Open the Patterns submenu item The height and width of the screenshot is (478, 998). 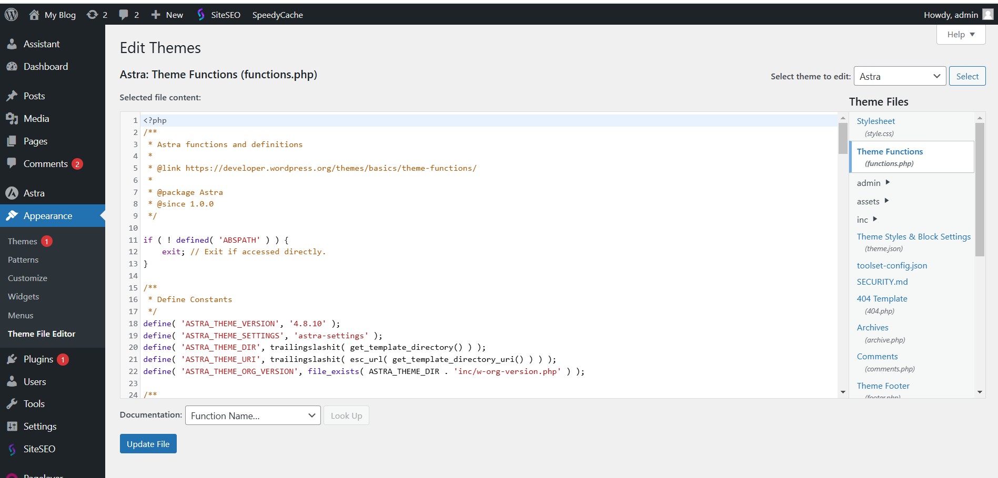pos(23,260)
